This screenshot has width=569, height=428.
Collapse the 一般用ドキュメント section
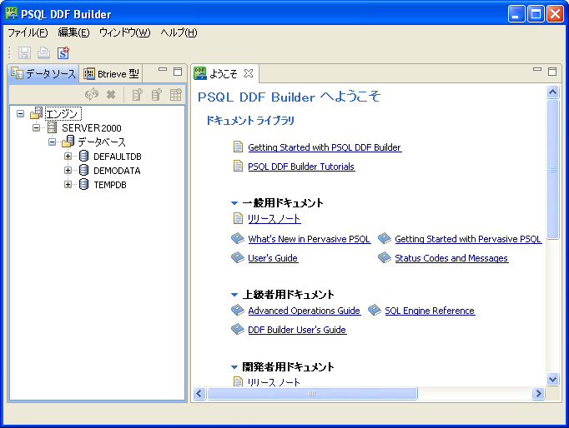click(x=234, y=203)
